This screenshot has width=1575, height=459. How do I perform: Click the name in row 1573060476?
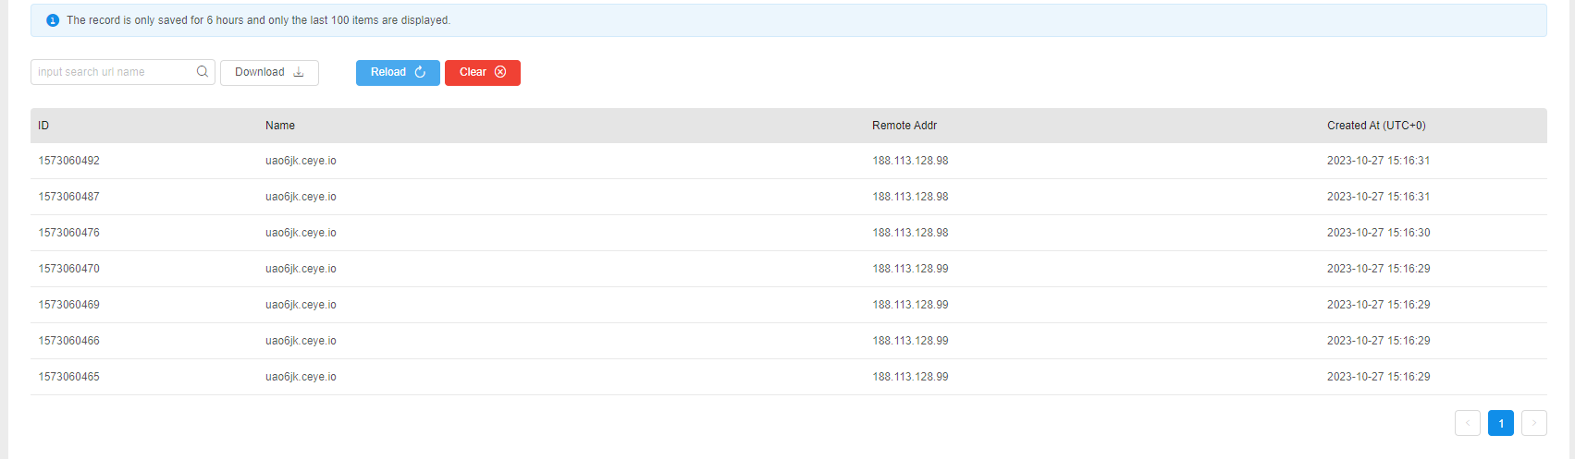click(x=301, y=233)
